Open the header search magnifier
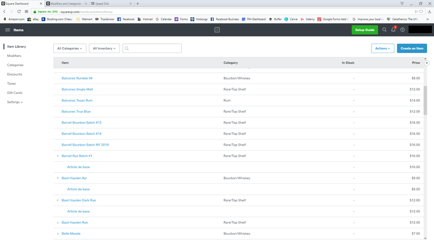This screenshot has height=240, width=434. click(x=384, y=30)
